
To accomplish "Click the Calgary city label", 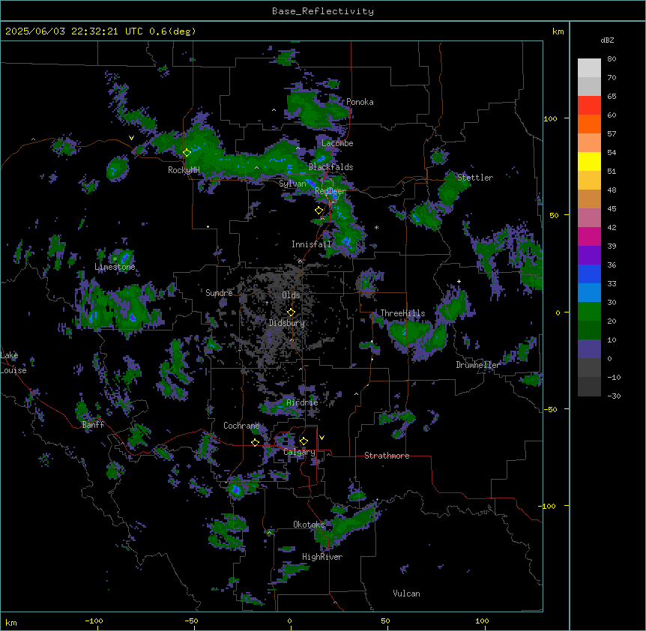I will (x=299, y=452).
